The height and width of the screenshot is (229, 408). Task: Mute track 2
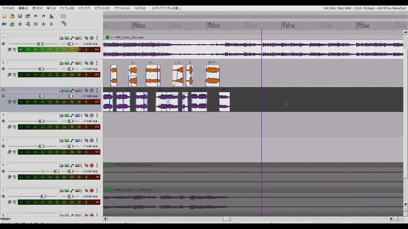[x=92, y=63]
